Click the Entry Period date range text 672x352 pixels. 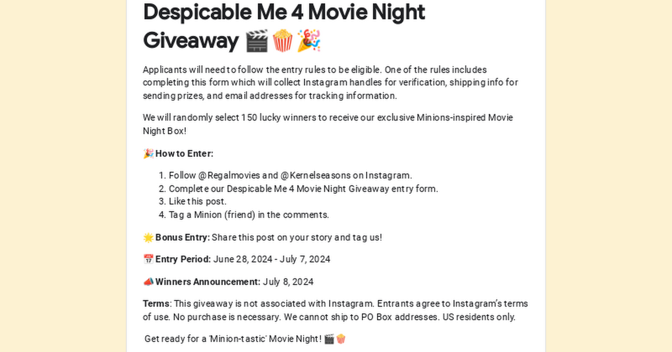(272, 259)
